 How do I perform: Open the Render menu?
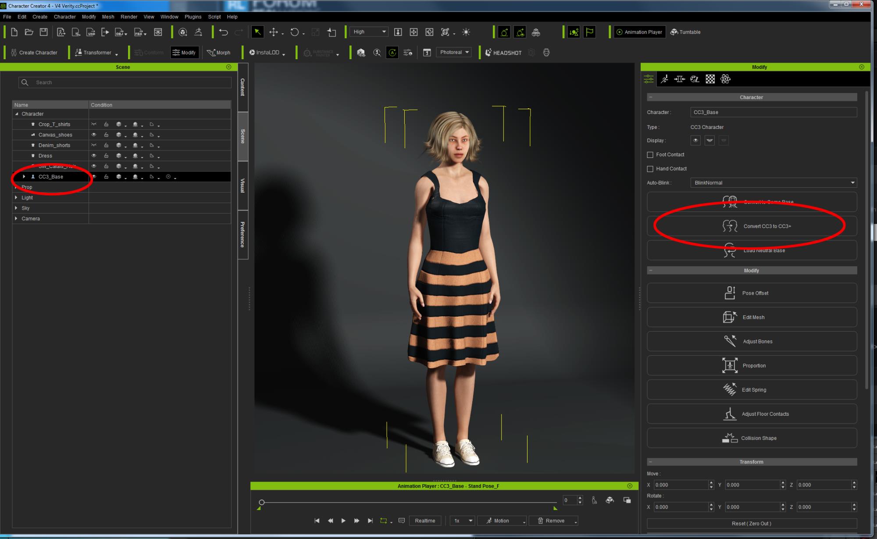[x=129, y=17]
